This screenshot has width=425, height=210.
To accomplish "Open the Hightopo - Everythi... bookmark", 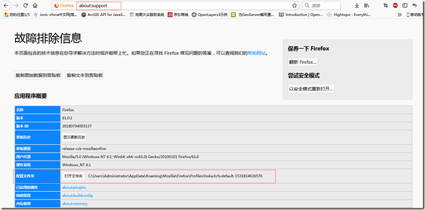I will [349, 15].
